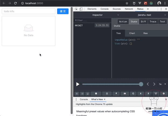Switch to the Elements tab

(x=92, y=9)
